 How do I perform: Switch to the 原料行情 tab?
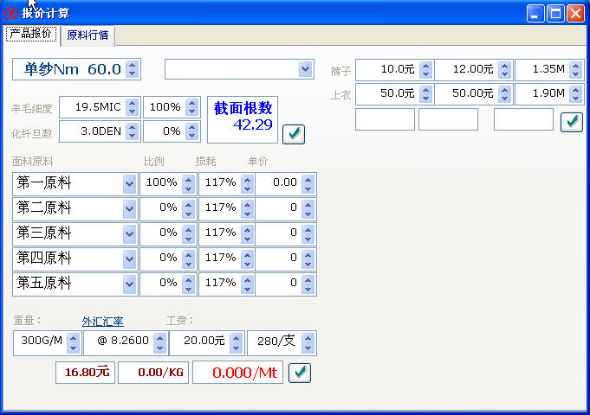click(88, 35)
